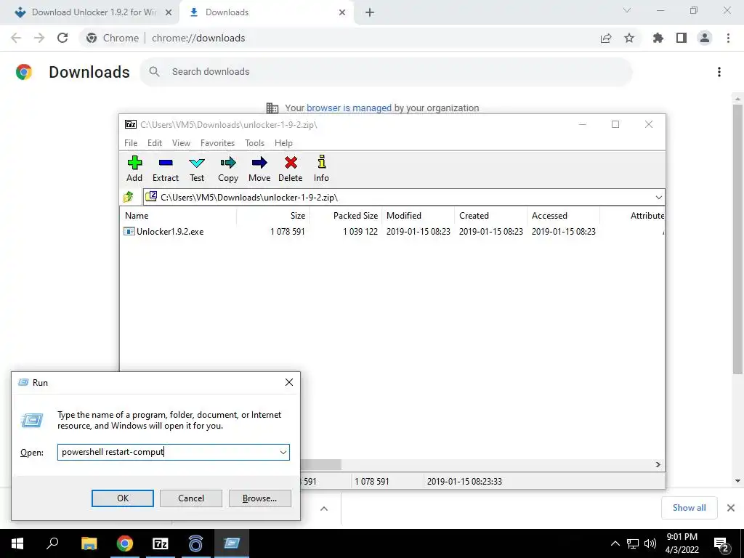Click Browse... in the Run dialog
The height and width of the screenshot is (558, 744).
[259, 498]
